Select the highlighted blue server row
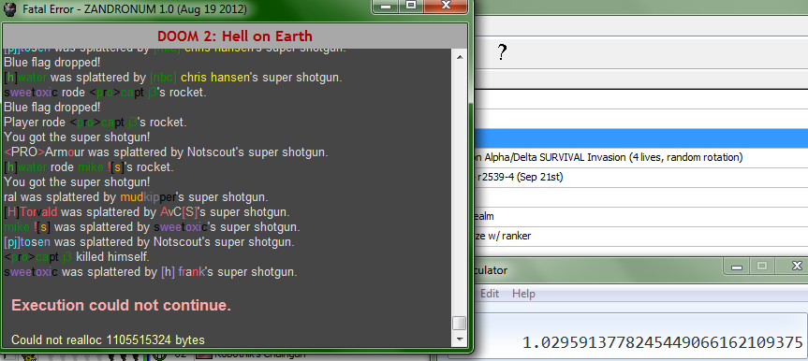Viewport: 808px width, 361px height. coord(640,138)
